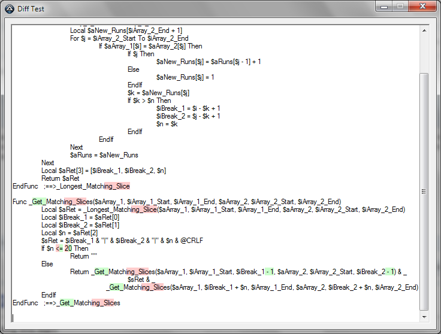Click scrollbar up arrow

[x=424, y=31]
